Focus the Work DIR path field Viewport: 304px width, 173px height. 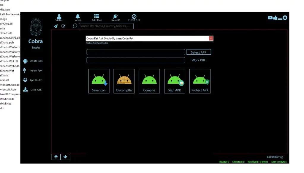[x=136, y=60]
